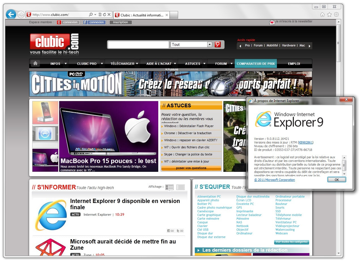Click inside the Clubic search input field
Image resolution: width=359 pixels, height=261 pixels.
pyautogui.click(x=138, y=44)
